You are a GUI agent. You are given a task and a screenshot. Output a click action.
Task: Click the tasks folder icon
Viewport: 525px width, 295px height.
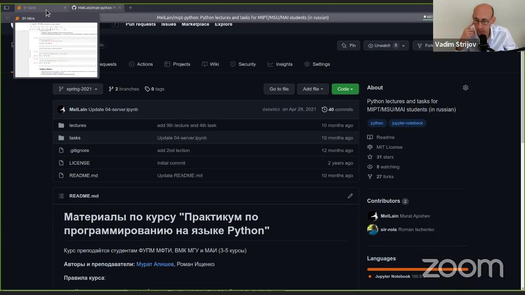pos(62,138)
